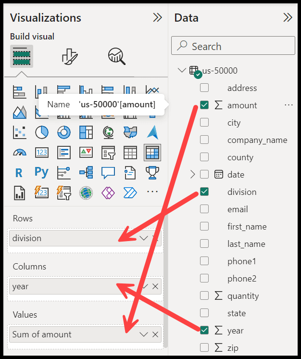Screen dimensions: 301x359
Task: Select the Power Automate visual
Action: coord(130,193)
